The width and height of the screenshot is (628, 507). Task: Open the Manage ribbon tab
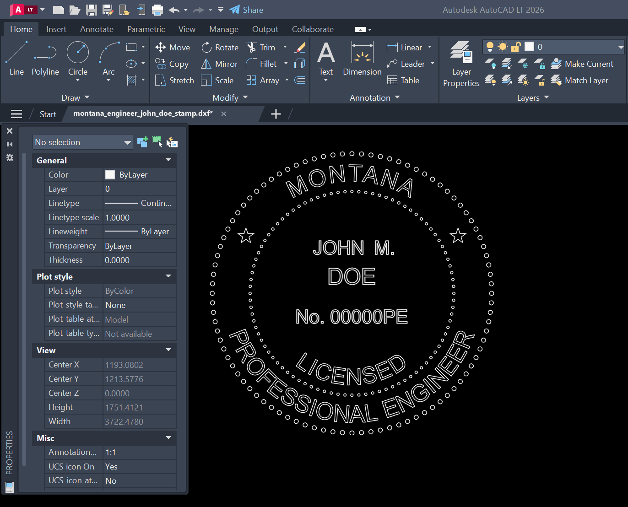click(224, 29)
